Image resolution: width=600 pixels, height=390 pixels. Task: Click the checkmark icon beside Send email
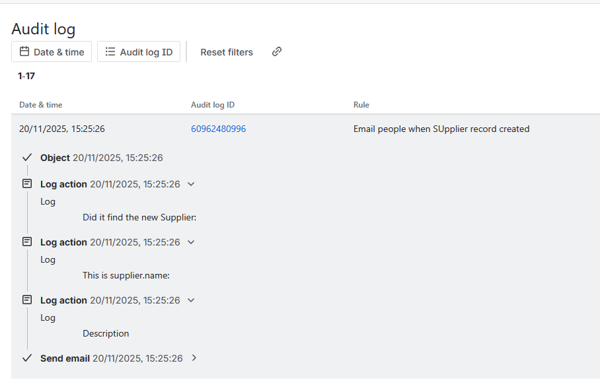pos(26,358)
